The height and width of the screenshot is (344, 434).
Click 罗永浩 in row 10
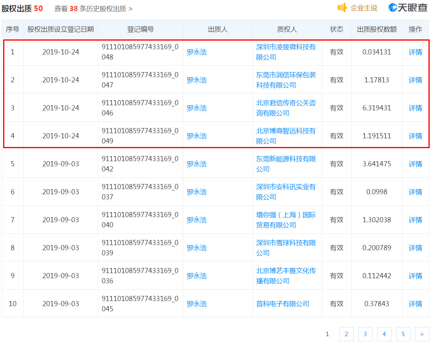click(197, 303)
